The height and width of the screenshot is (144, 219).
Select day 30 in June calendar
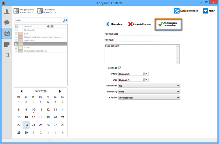(x=26, y=132)
